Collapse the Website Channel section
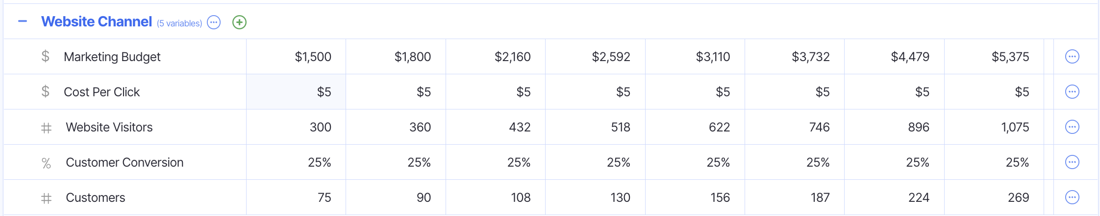 tap(23, 22)
